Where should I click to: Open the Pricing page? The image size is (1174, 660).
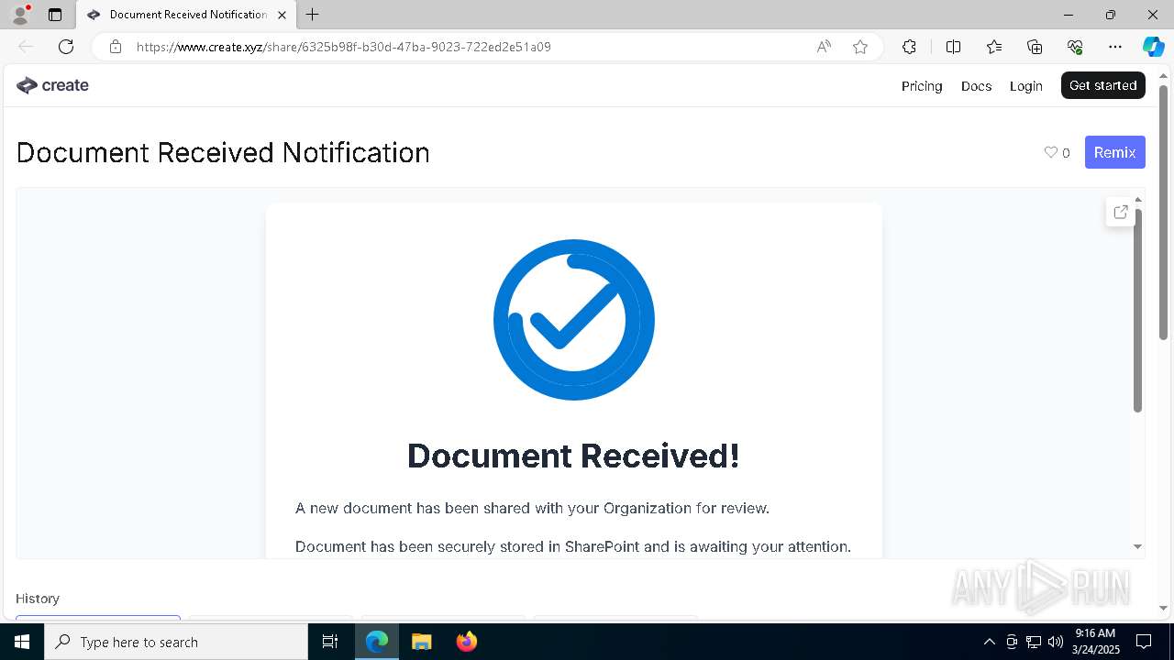[922, 85]
